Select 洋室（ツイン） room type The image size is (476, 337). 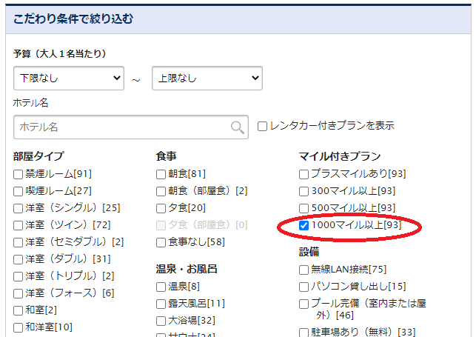tap(19, 224)
